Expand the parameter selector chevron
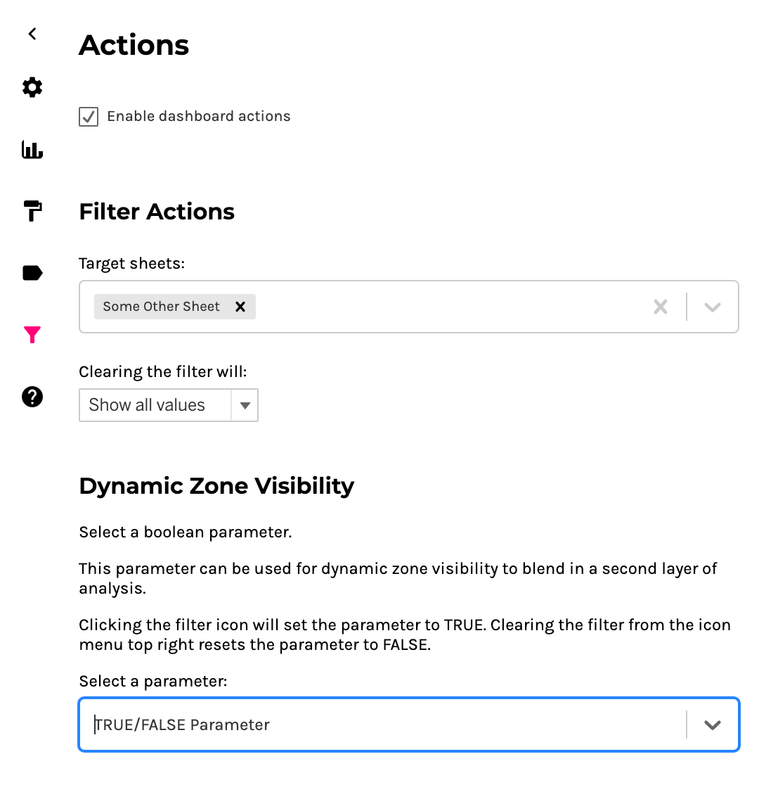 (x=713, y=725)
